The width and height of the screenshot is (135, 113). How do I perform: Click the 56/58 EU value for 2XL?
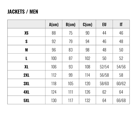(104, 75)
